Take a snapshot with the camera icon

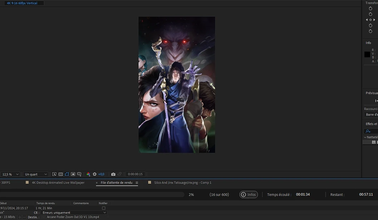pos(113,174)
